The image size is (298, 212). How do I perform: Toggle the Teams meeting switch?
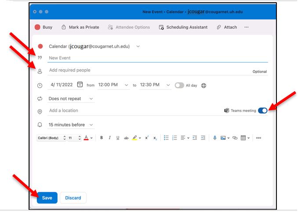(263, 111)
